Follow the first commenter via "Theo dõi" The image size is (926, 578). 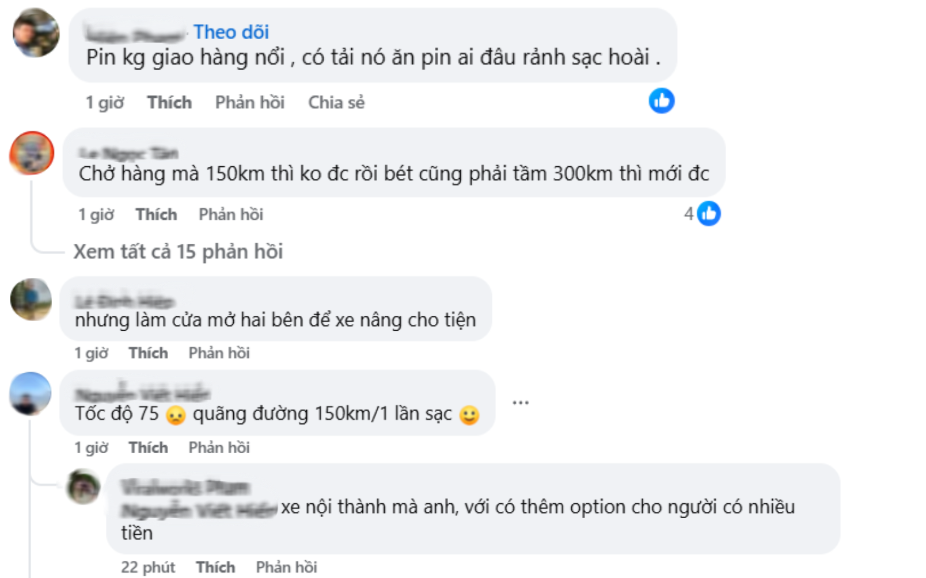(231, 32)
